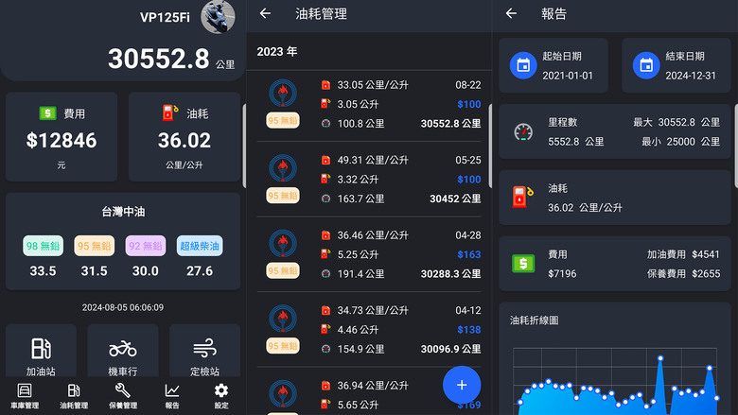Click the 30452 公里 odometer value
738x415 pixels.
[455, 199]
